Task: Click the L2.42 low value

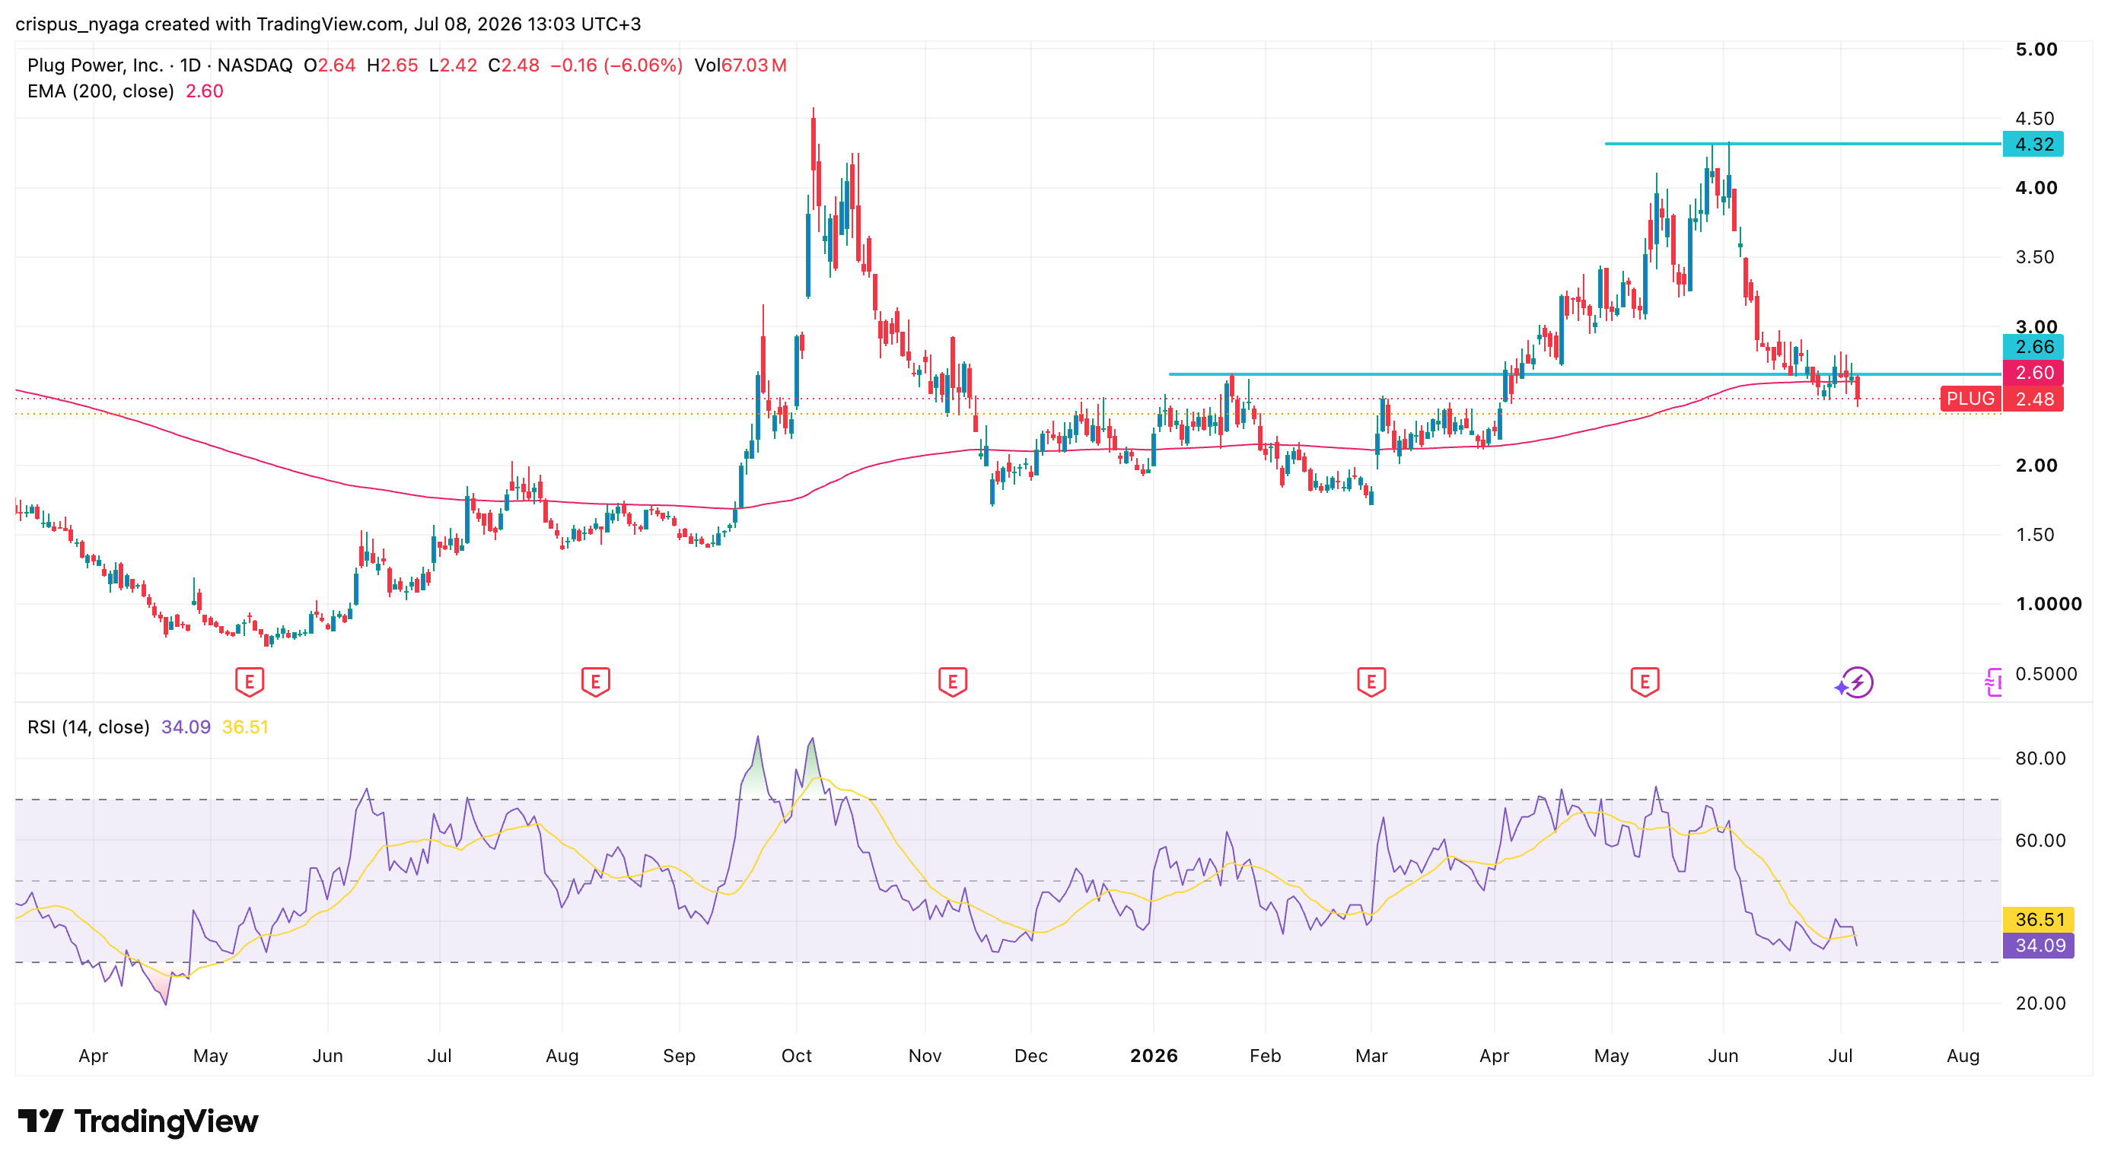Action: coord(454,65)
